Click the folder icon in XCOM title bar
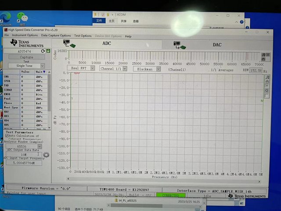The width and height of the screenshot is (281, 211). [96, 15]
